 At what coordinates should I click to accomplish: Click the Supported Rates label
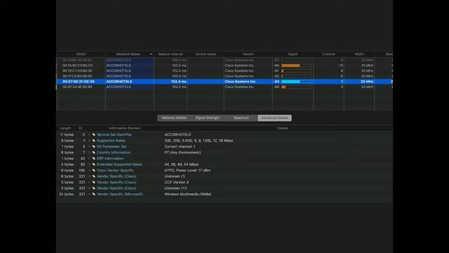pos(111,141)
